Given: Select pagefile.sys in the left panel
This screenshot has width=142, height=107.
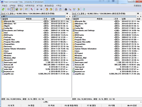Looking at the screenshot, I should tap(36, 74).
